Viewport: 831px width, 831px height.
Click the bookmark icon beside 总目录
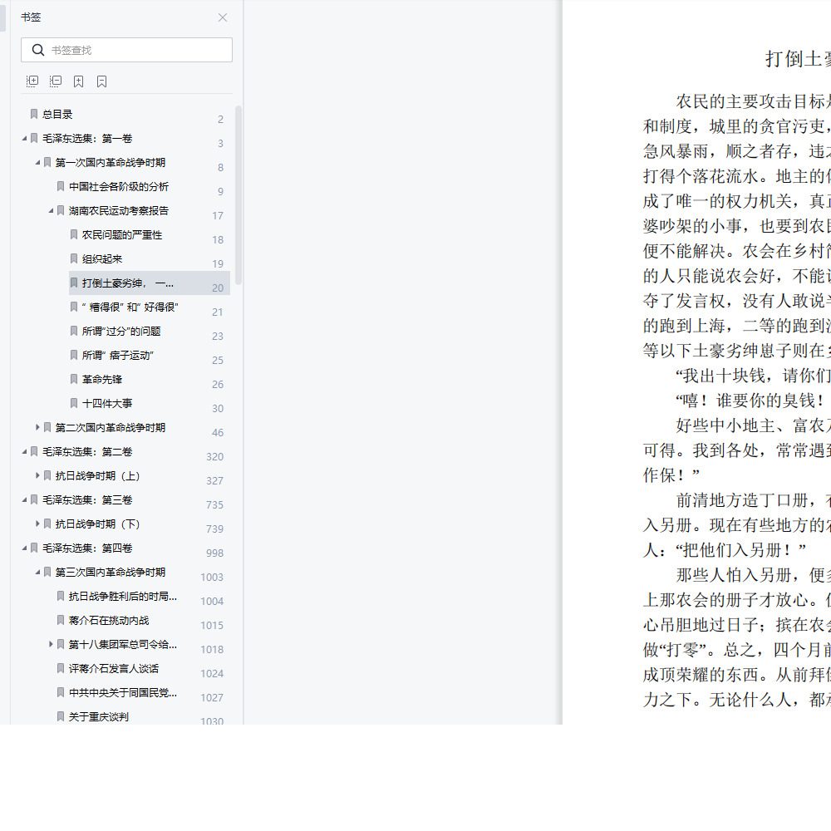[33, 114]
